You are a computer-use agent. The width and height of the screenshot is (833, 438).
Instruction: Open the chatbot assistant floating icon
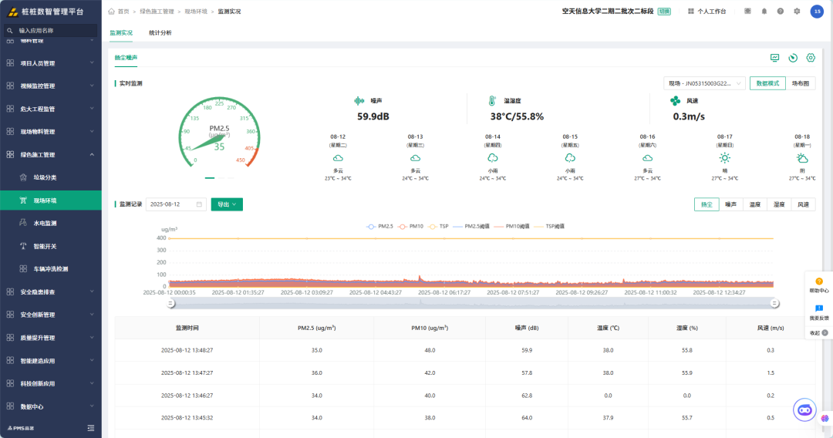tap(804, 410)
